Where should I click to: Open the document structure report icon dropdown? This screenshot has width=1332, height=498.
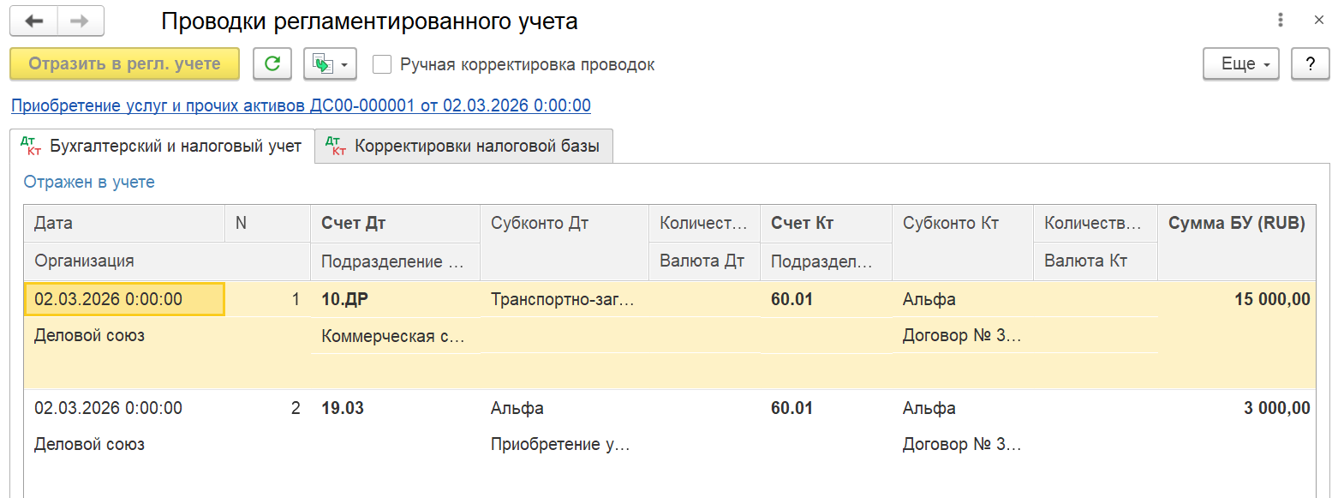[330, 64]
